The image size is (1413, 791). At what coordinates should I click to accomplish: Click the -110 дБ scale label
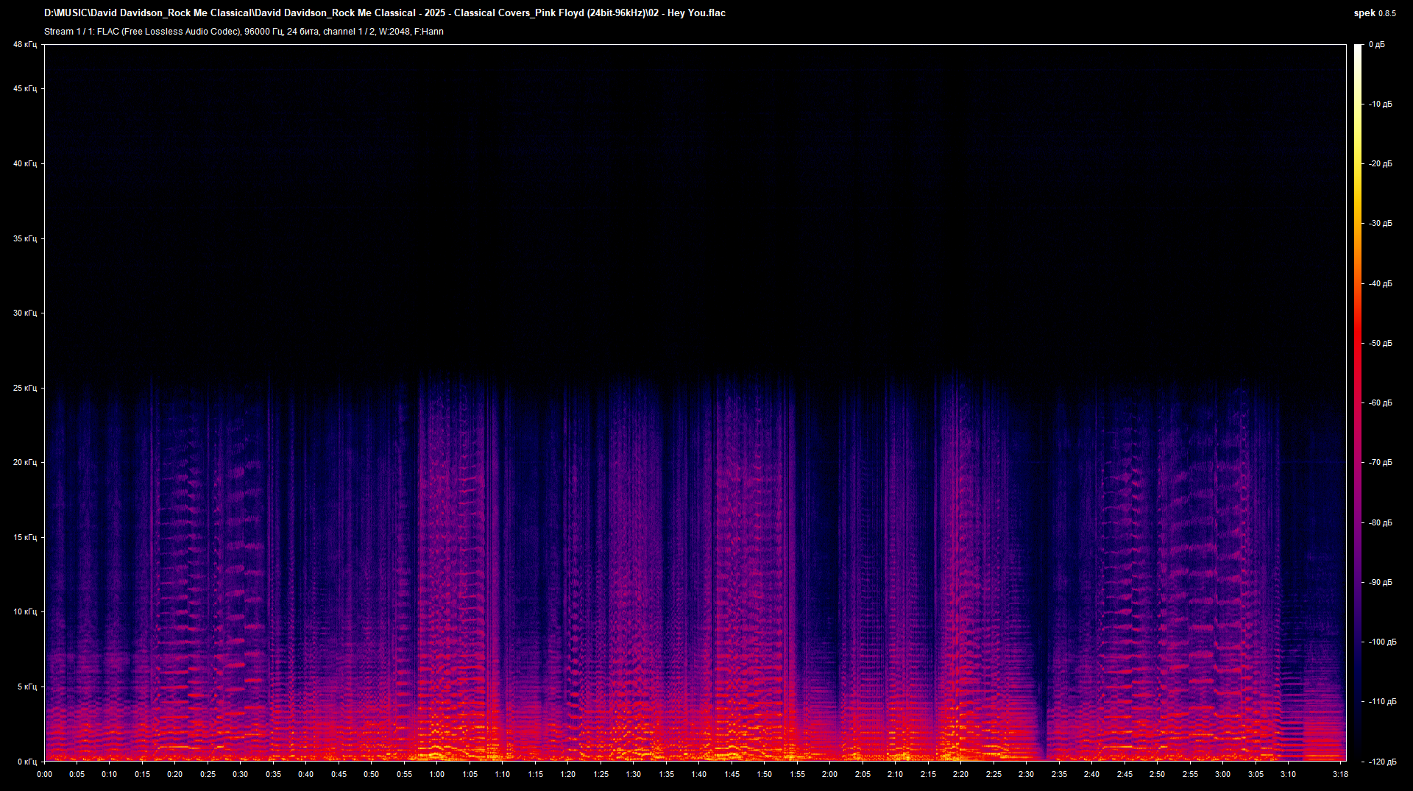1383,702
